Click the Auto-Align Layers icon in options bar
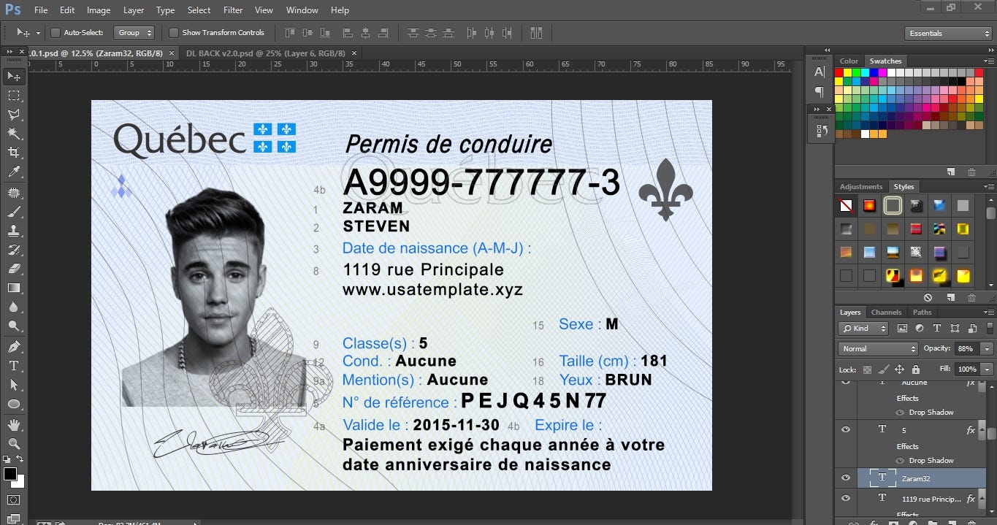Viewport: 997px width, 525px height. (x=537, y=33)
